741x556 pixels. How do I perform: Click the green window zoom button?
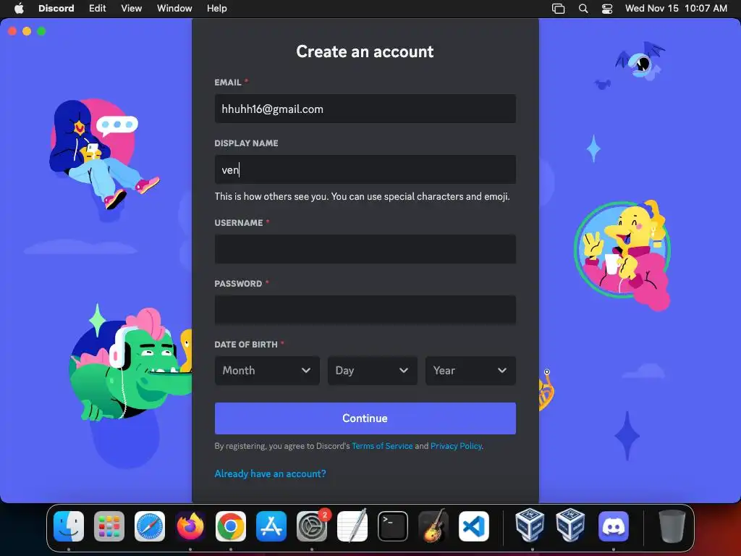pos(41,31)
